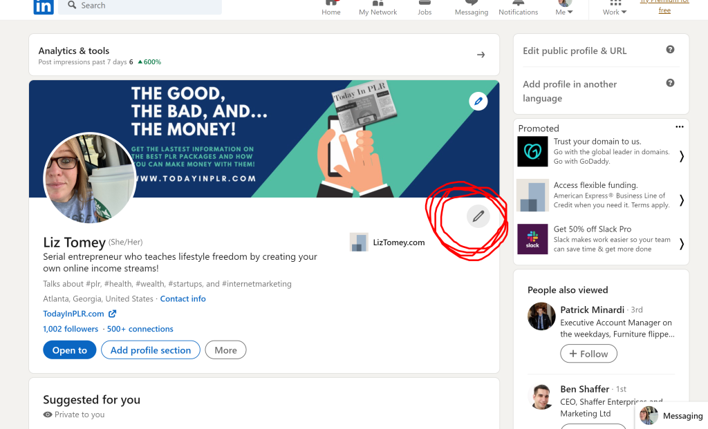Click the GoDaddy ad logo
The width and height of the screenshot is (708, 429).
pyautogui.click(x=532, y=151)
